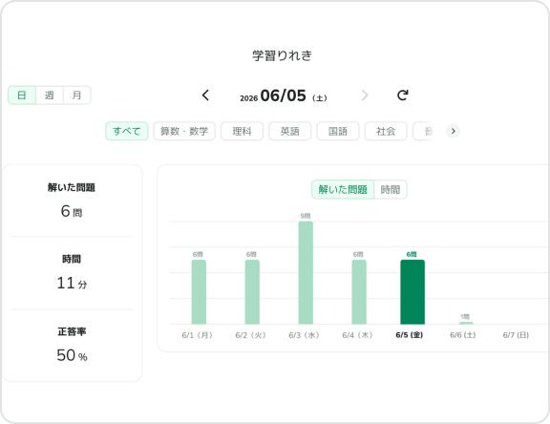Screen dimensions: 550x424
Task: Click the 6問 solved problems value
Action: pyautogui.click(x=72, y=211)
